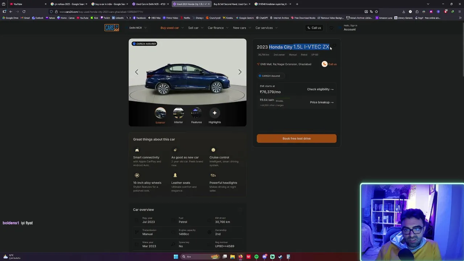Click Price breakup link

pos(322,102)
